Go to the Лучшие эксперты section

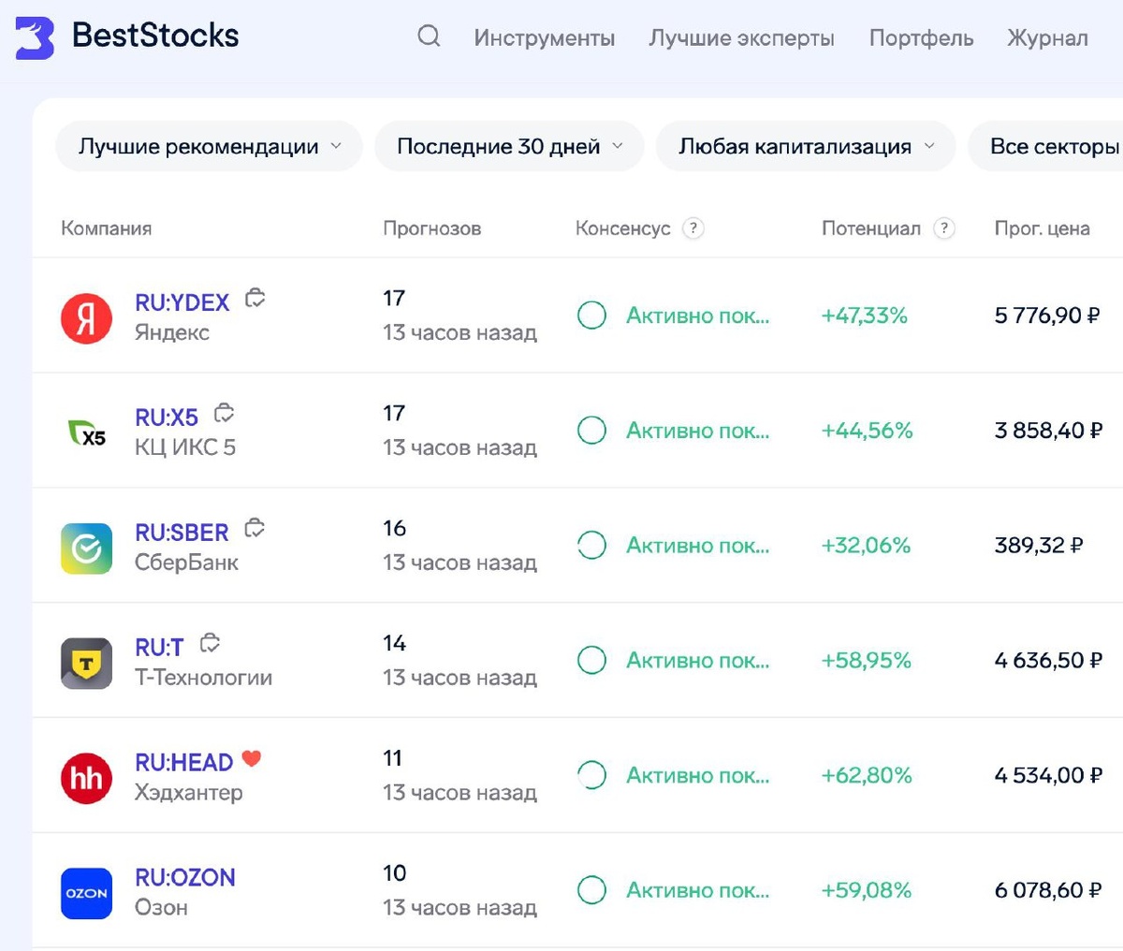741,38
